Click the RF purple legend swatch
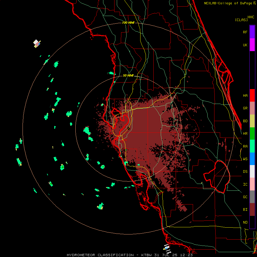This screenshot has height=257, width=257. coord(252,32)
